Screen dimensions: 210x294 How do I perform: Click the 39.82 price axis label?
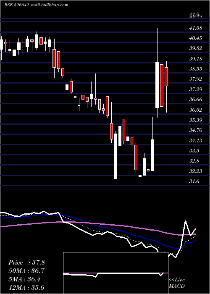tap(196, 48)
